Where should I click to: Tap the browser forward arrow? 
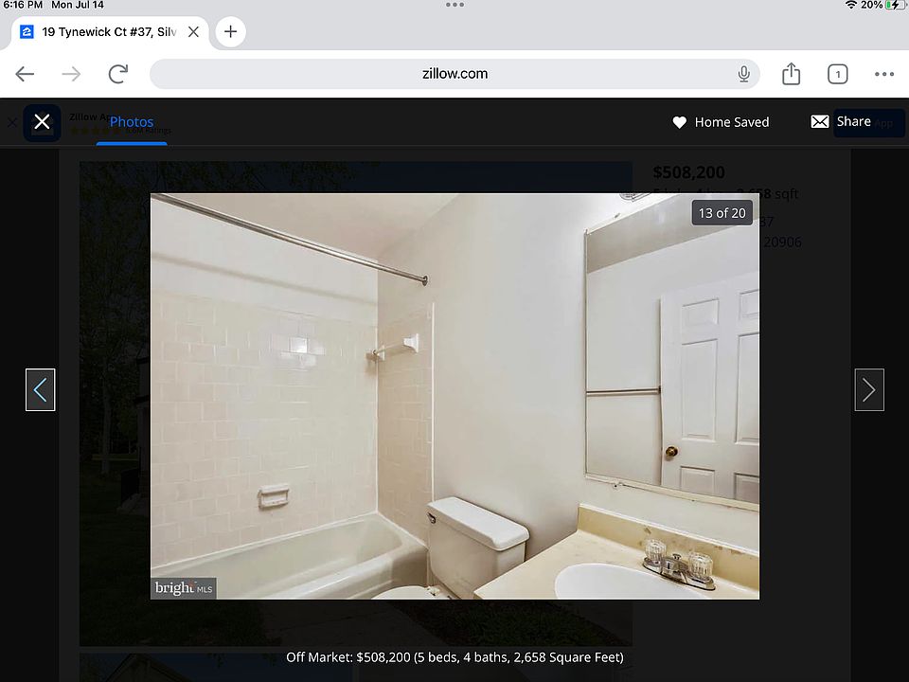pyautogui.click(x=71, y=74)
